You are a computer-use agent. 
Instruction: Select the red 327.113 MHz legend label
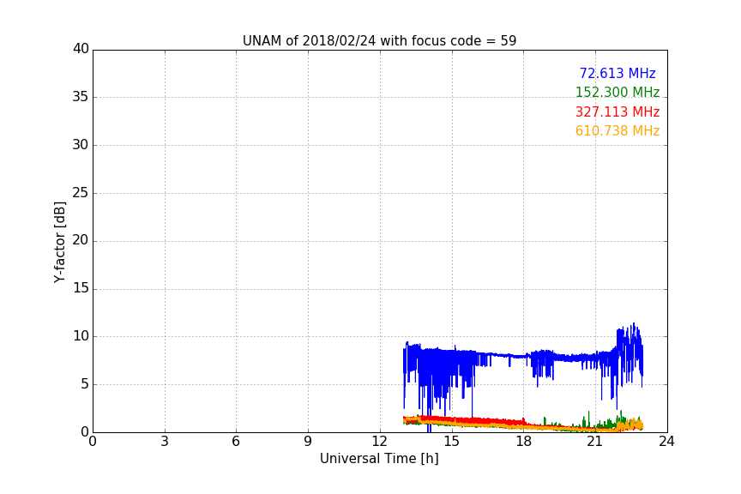coord(617,112)
